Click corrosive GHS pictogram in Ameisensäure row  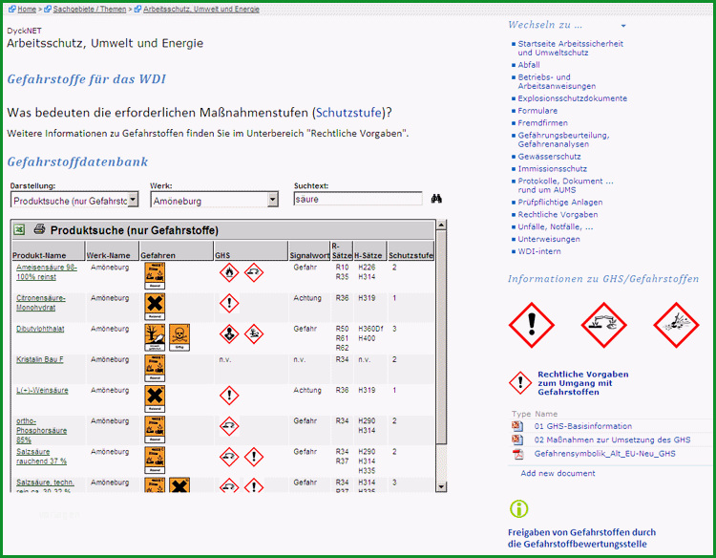click(x=254, y=273)
